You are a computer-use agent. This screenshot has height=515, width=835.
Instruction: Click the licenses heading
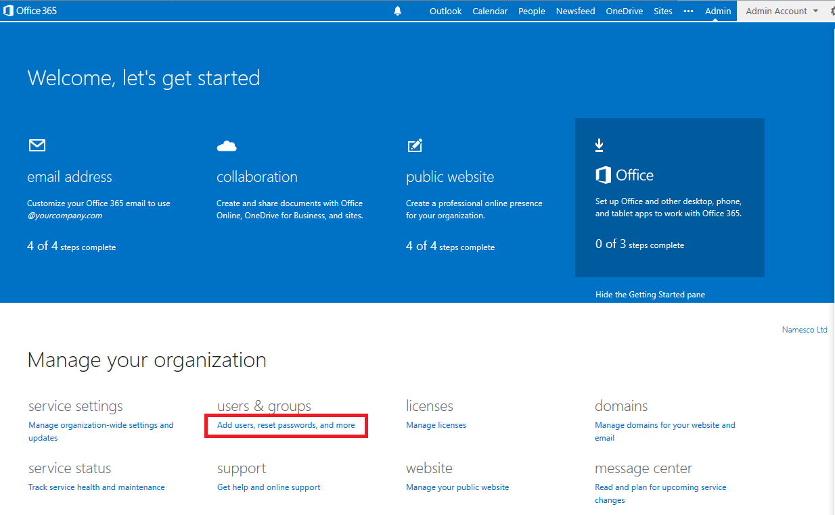pyautogui.click(x=430, y=406)
